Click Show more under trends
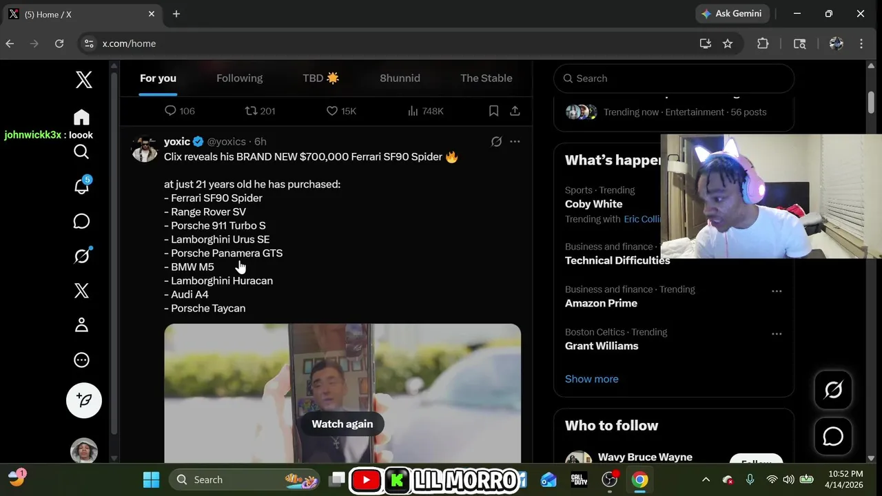The height and width of the screenshot is (496, 882). click(591, 379)
